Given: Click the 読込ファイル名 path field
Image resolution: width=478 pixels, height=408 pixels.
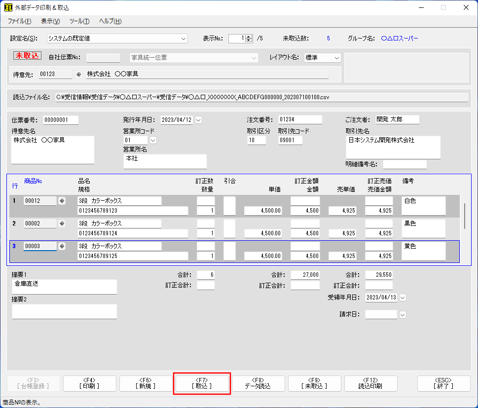Looking at the screenshot, I should point(261,98).
